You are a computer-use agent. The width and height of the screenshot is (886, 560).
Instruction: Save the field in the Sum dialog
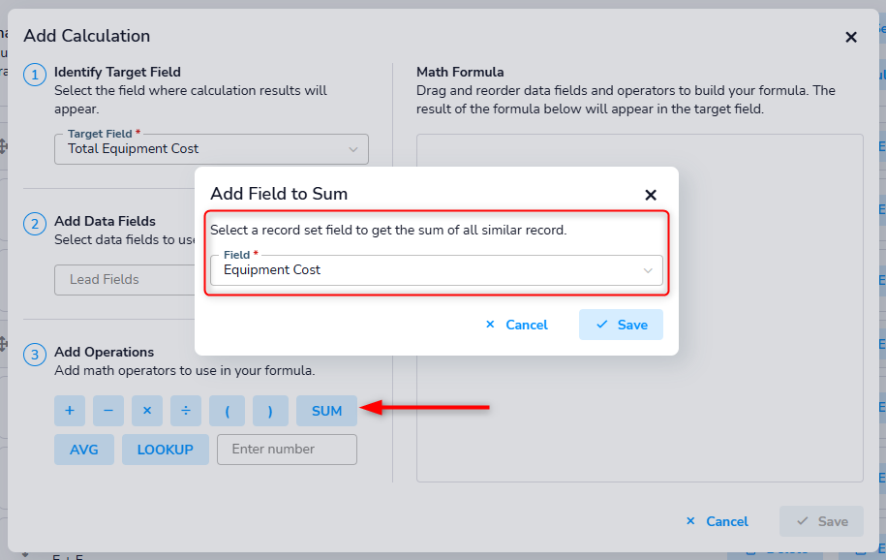tap(621, 325)
